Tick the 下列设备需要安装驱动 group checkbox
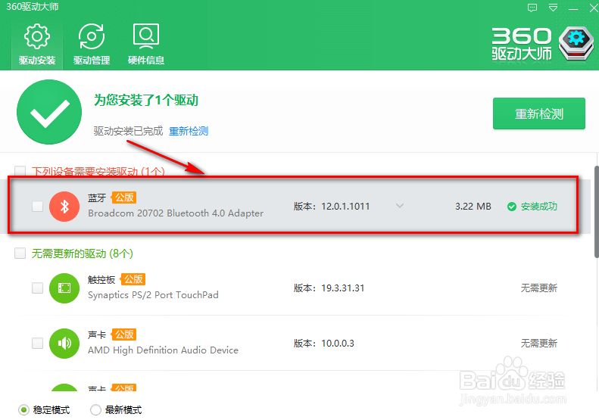Viewport: 599px width, 420px height. 20,172
